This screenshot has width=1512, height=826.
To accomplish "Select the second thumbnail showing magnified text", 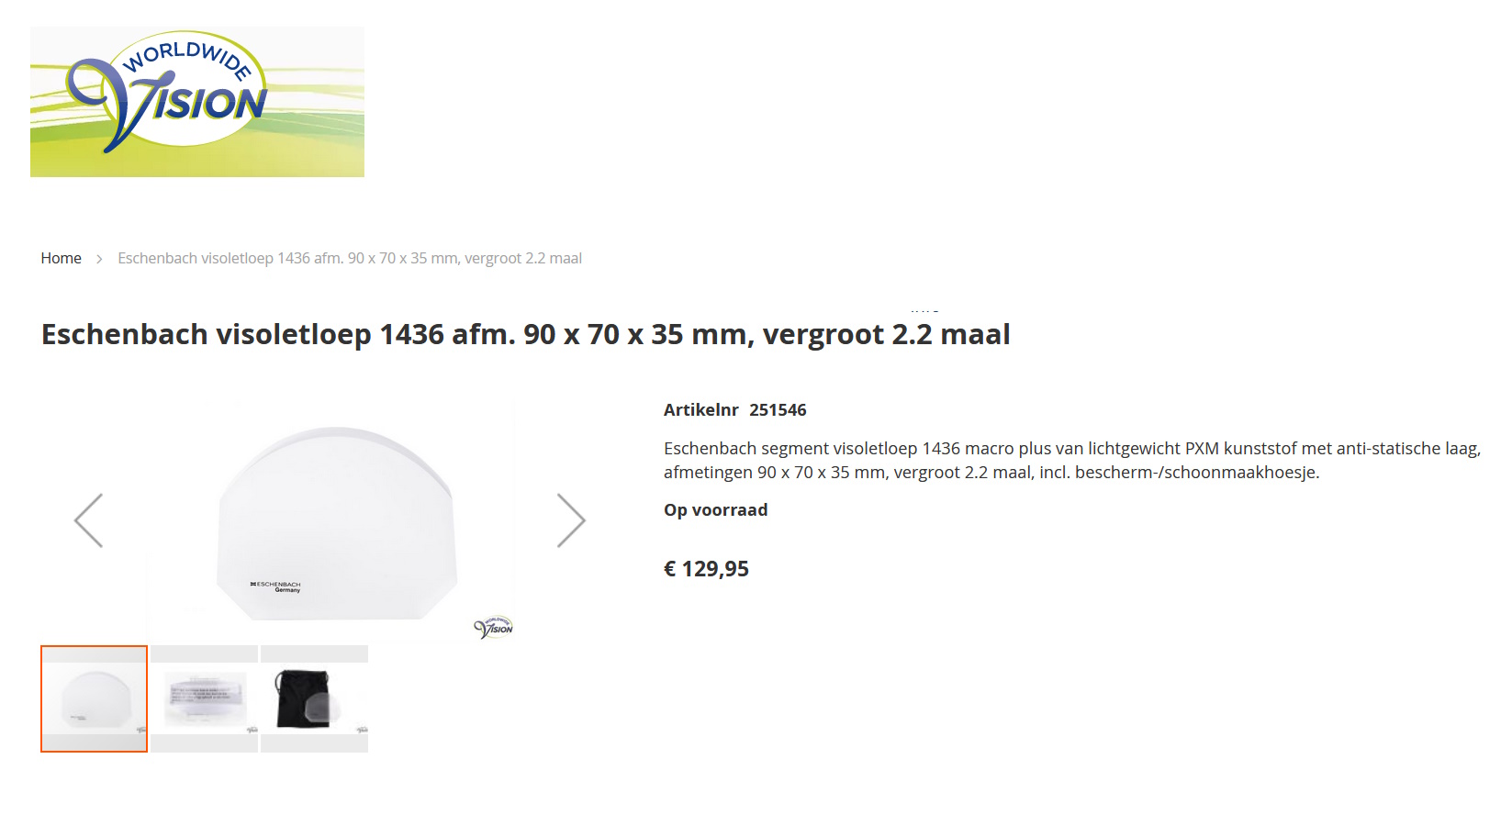I will tap(205, 699).
